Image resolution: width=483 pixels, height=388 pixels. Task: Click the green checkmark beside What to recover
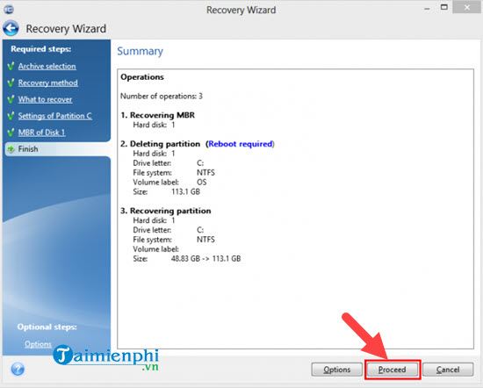11,99
